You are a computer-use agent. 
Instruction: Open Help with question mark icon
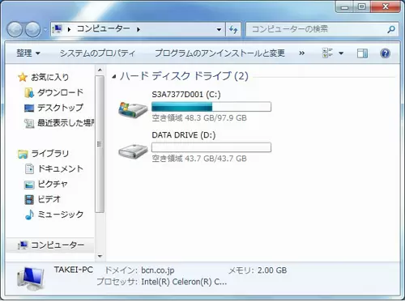[385, 53]
